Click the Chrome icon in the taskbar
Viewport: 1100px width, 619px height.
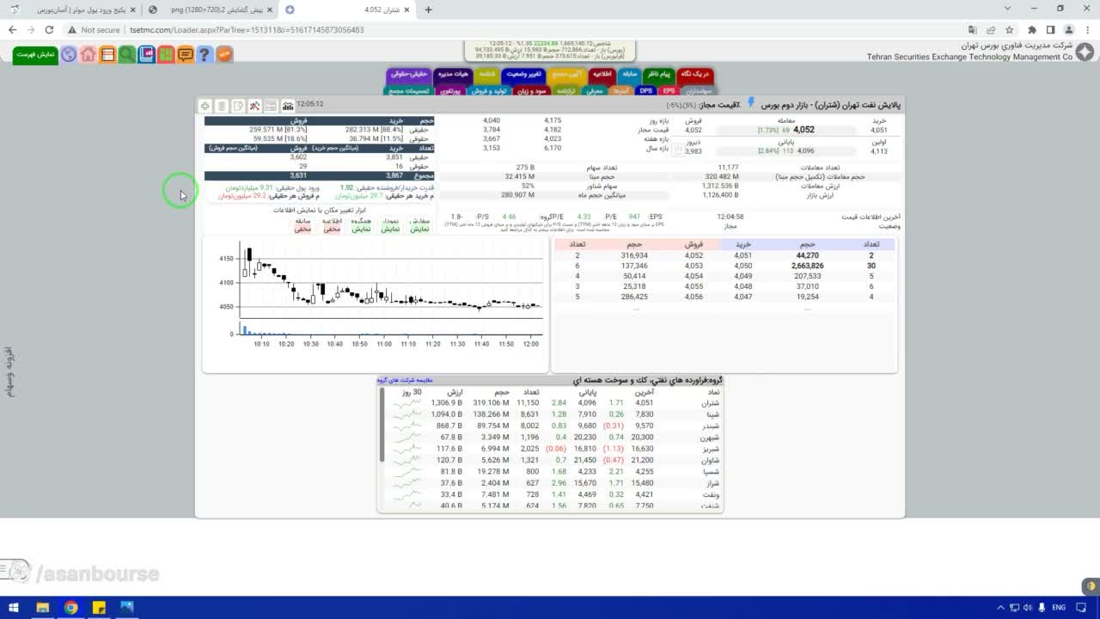coord(70,608)
